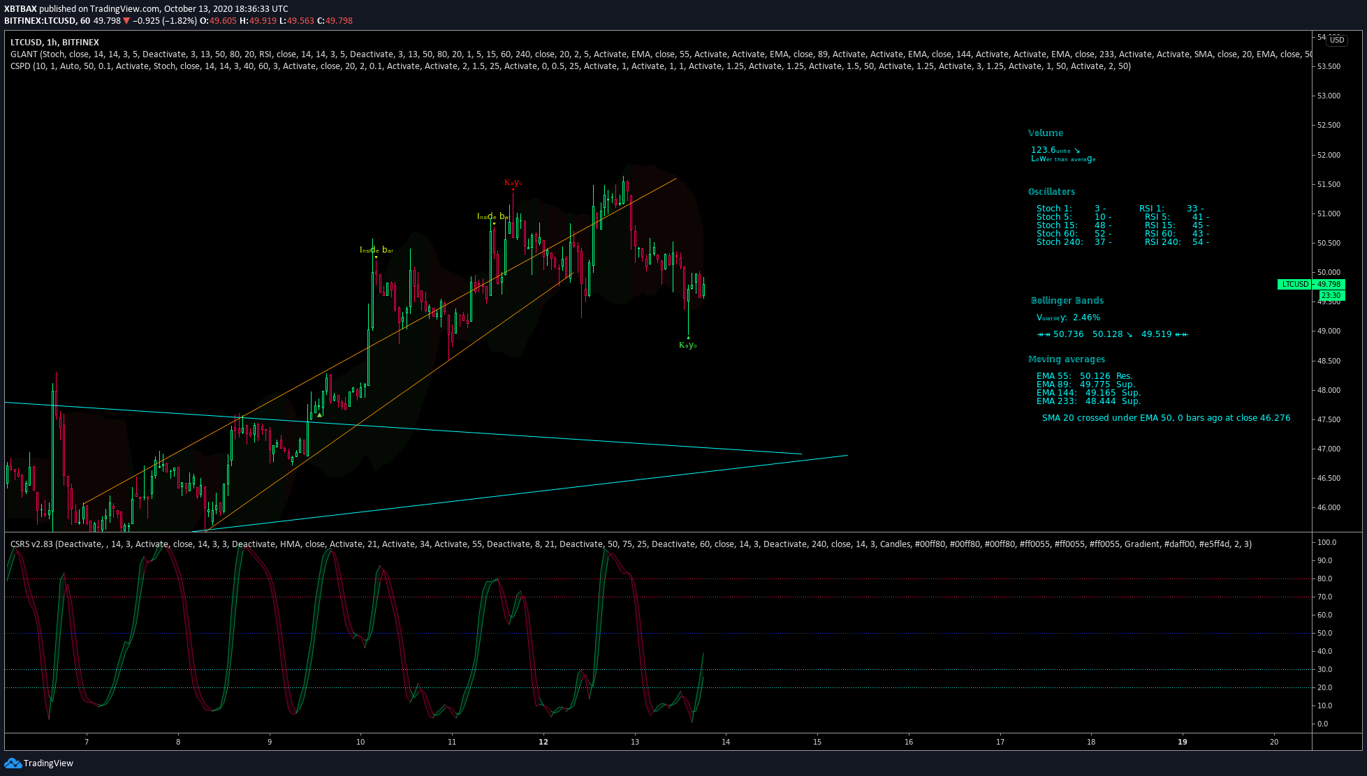Click the date label 16 on time axis
Image resolution: width=1367 pixels, height=776 pixels.
coord(909,742)
